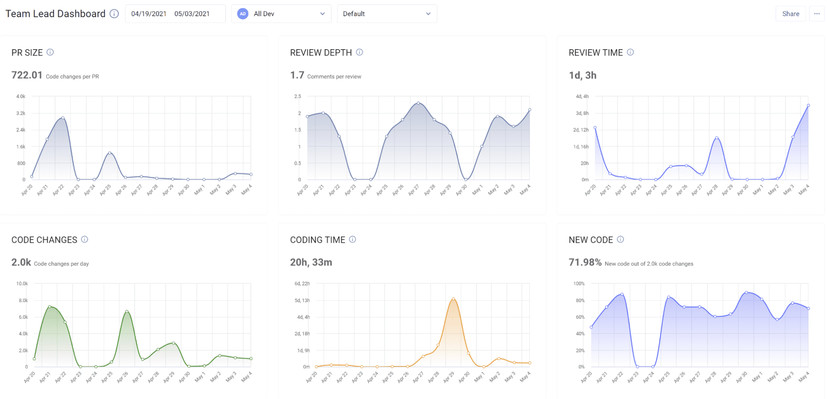Click the CODING TIME info icon
This screenshot has height=399, width=827.
[352, 239]
